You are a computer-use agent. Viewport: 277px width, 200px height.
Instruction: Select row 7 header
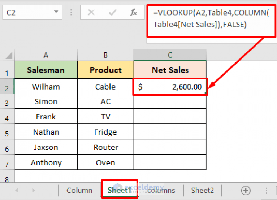pos(7,162)
